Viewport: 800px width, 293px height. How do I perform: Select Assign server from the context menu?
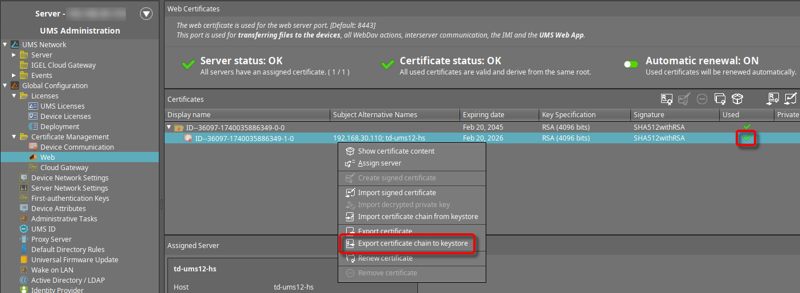(379, 163)
